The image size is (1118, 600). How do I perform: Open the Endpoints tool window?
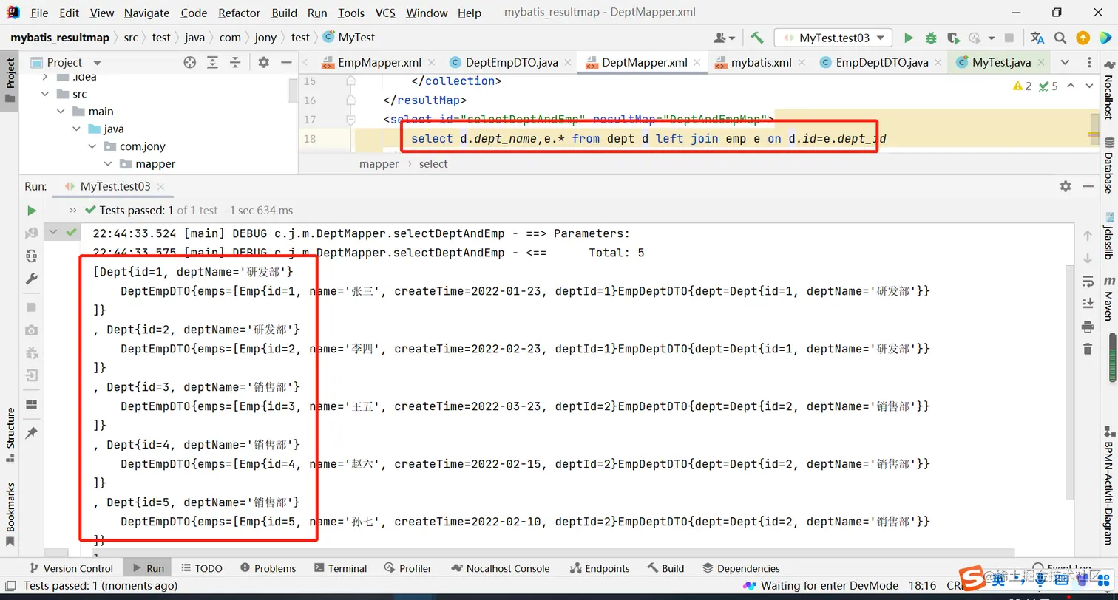click(600, 568)
